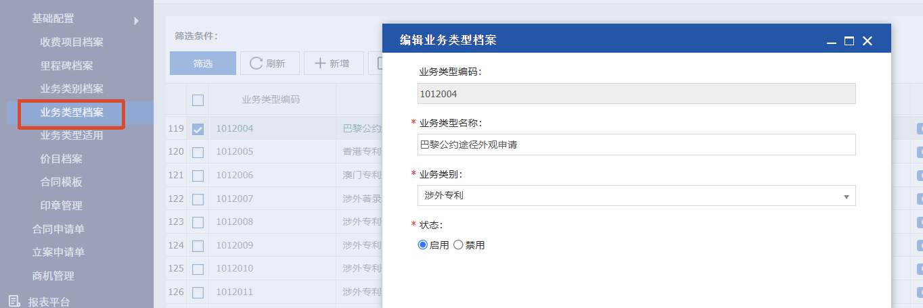Collapse the 基础配置 menu arrow
The width and height of the screenshot is (923, 308).
(136, 21)
